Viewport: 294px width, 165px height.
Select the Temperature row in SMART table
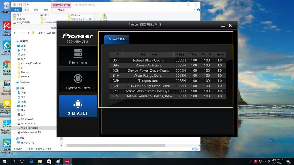(168, 81)
